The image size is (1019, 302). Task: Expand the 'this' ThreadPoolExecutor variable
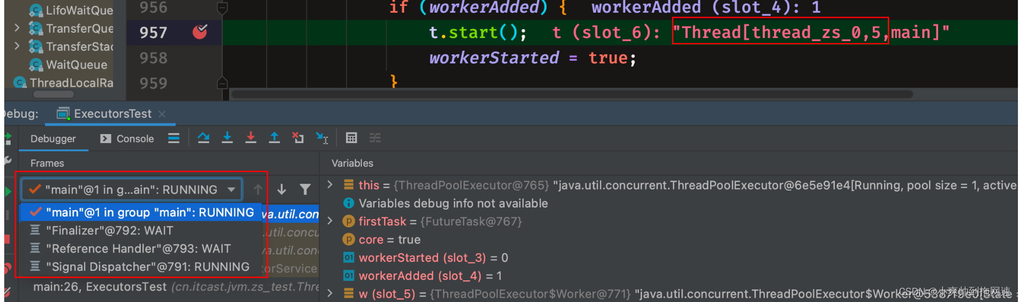click(330, 185)
